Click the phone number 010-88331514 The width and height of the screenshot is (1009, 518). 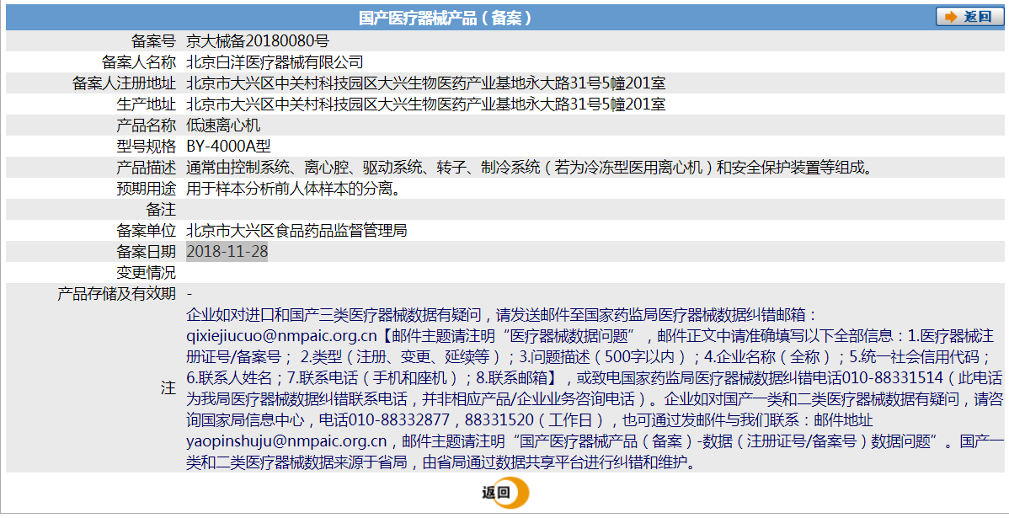[x=893, y=377]
